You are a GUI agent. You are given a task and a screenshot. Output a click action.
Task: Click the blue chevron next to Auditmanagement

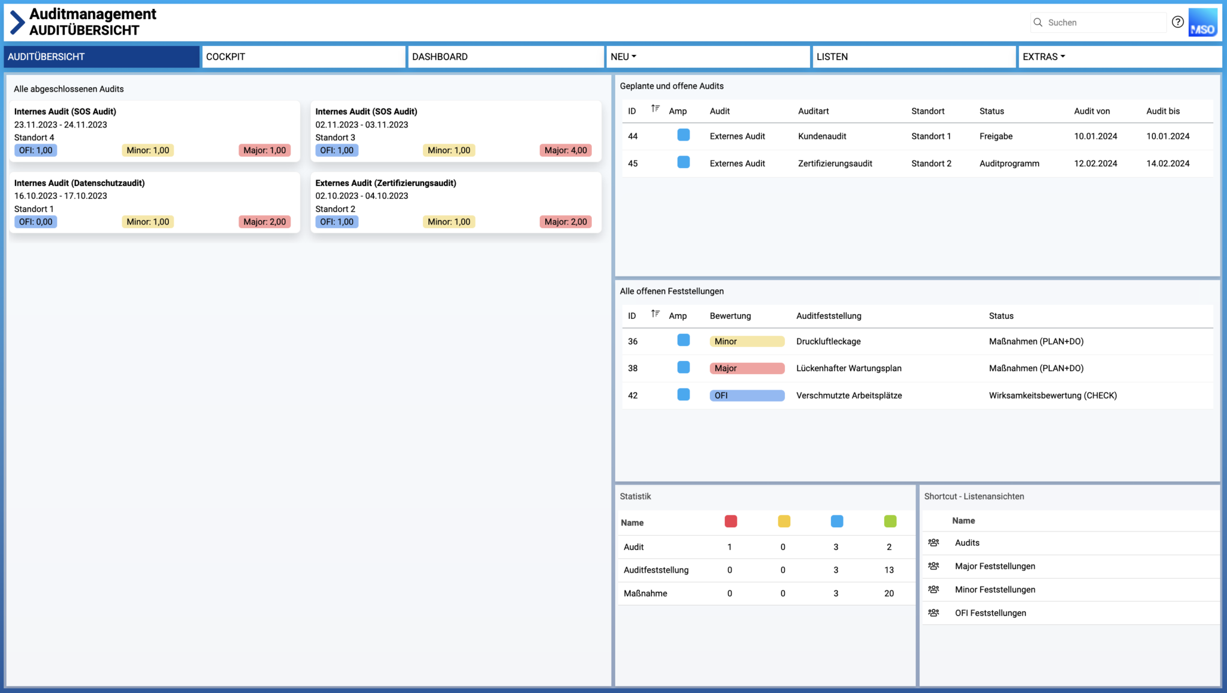[x=17, y=22]
